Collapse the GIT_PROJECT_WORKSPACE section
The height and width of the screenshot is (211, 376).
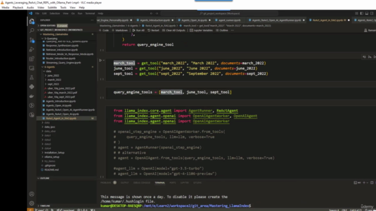point(61,30)
